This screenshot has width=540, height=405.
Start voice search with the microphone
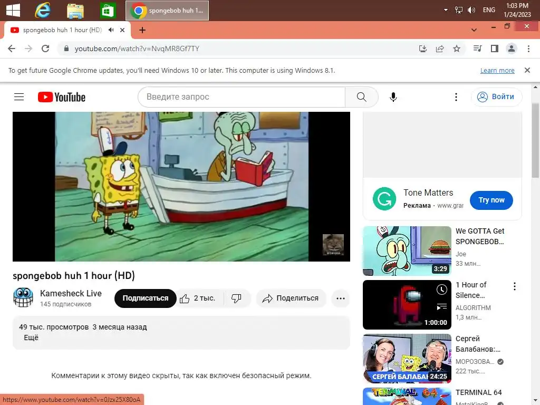pyautogui.click(x=393, y=97)
